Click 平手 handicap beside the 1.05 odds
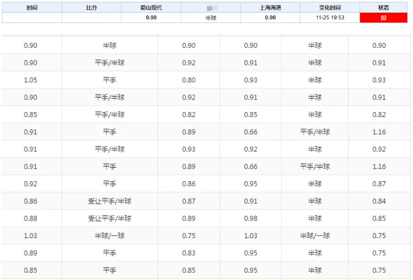Screen dimensions: 413x280 [x=110, y=80]
